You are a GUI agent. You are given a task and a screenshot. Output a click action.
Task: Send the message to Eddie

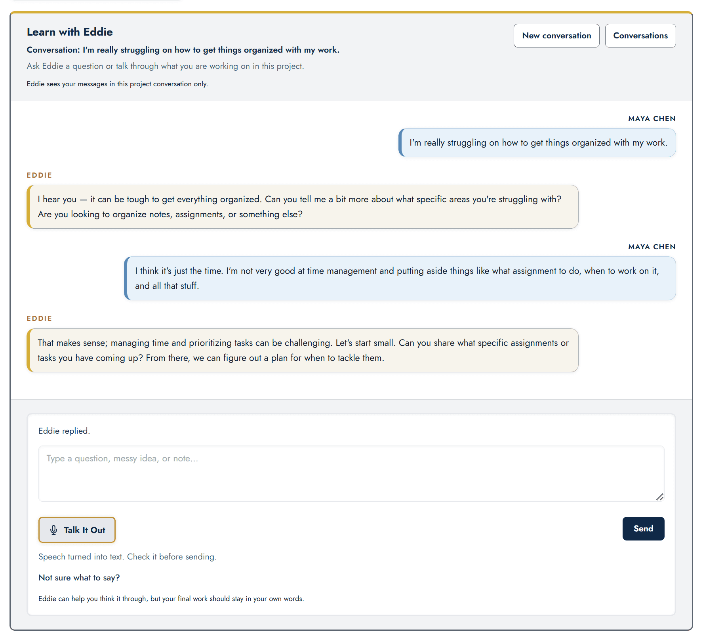point(643,529)
